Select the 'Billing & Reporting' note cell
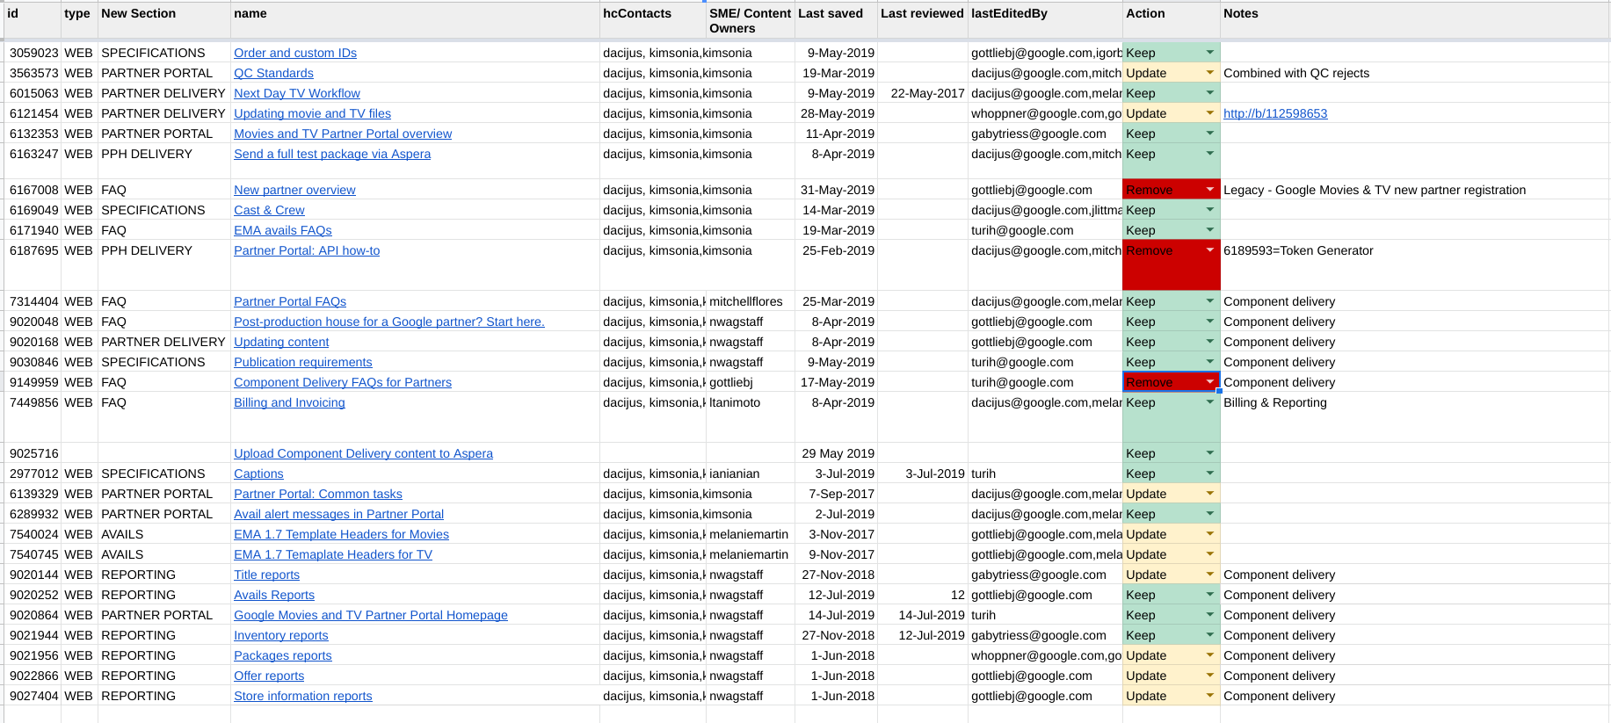The height and width of the screenshot is (723, 1611). pyautogui.click(x=1414, y=416)
